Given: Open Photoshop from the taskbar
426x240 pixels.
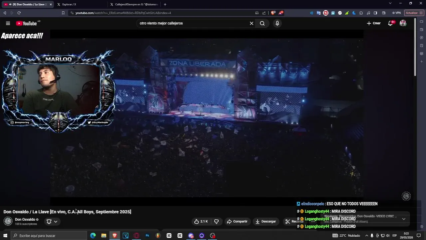Looking at the screenshot, I should pos(147,236).
